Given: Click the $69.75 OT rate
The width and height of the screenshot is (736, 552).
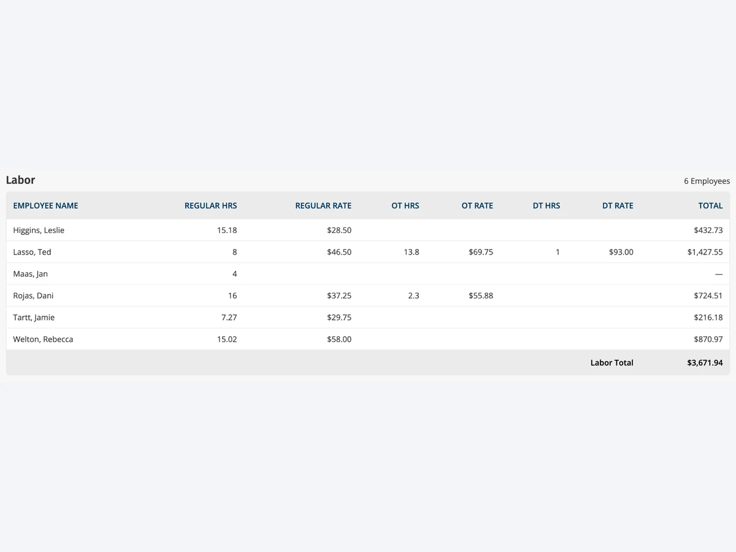Looking at the screenshot, I should tap(481, 252).
